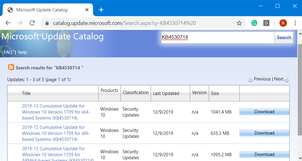The height and width of the screenshot is (161, 302).
Task: Click the Previous page arrow icon
Action: (250, 80)
